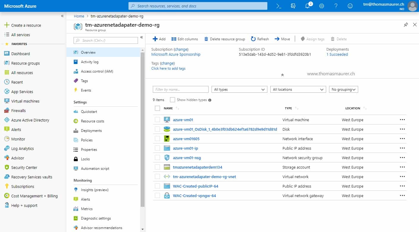
Task: Check the WAC-Created-publicIP-64 row checkbox
Action: pyautogui.click(x=158, y=186)
